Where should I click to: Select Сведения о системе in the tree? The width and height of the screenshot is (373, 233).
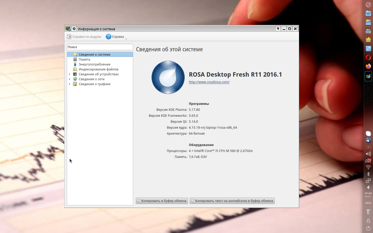(x=100, y=54)
